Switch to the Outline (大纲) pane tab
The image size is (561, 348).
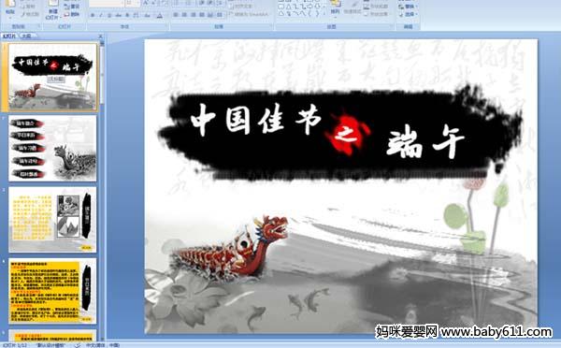point(27,36)
